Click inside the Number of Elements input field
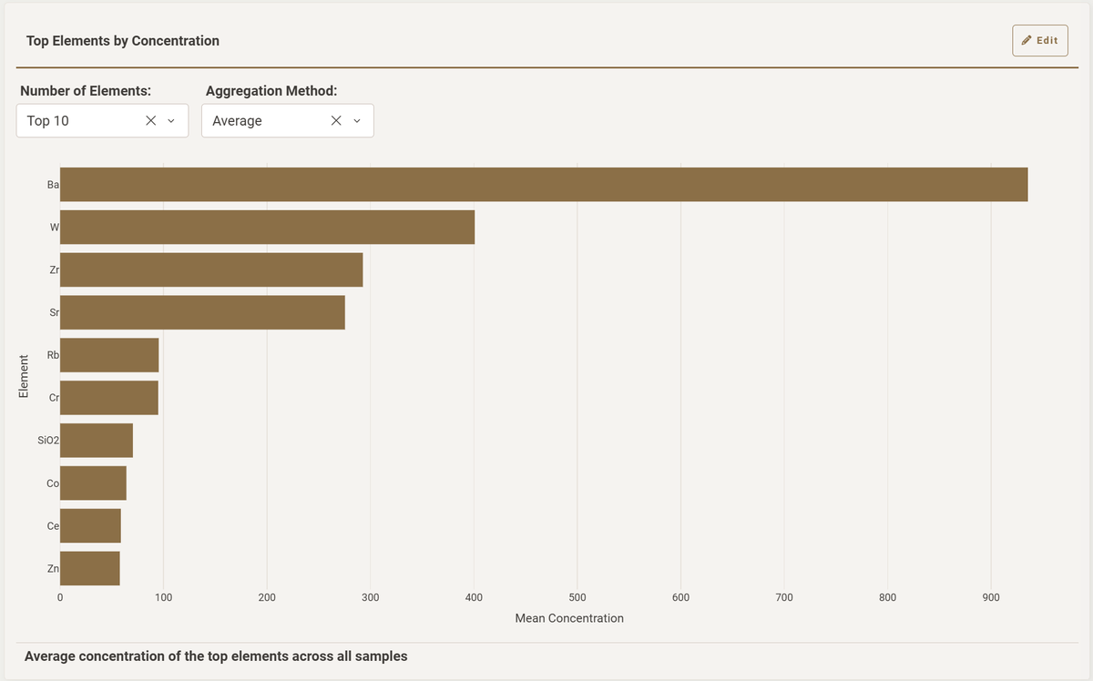The width and height of the screenshot is (1093, 681). tap(82, 120)
